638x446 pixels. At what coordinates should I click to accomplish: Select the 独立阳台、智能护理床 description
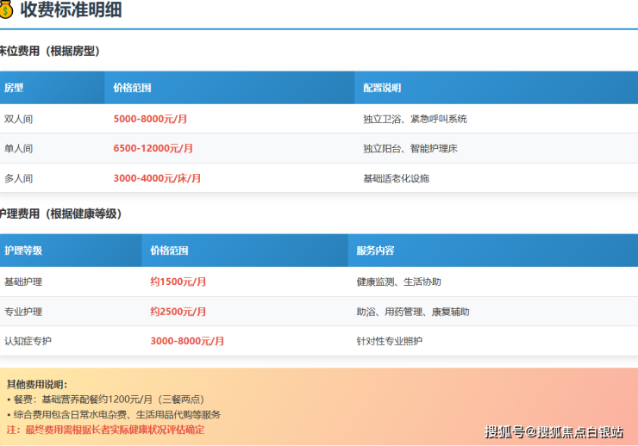pos(410,148)
